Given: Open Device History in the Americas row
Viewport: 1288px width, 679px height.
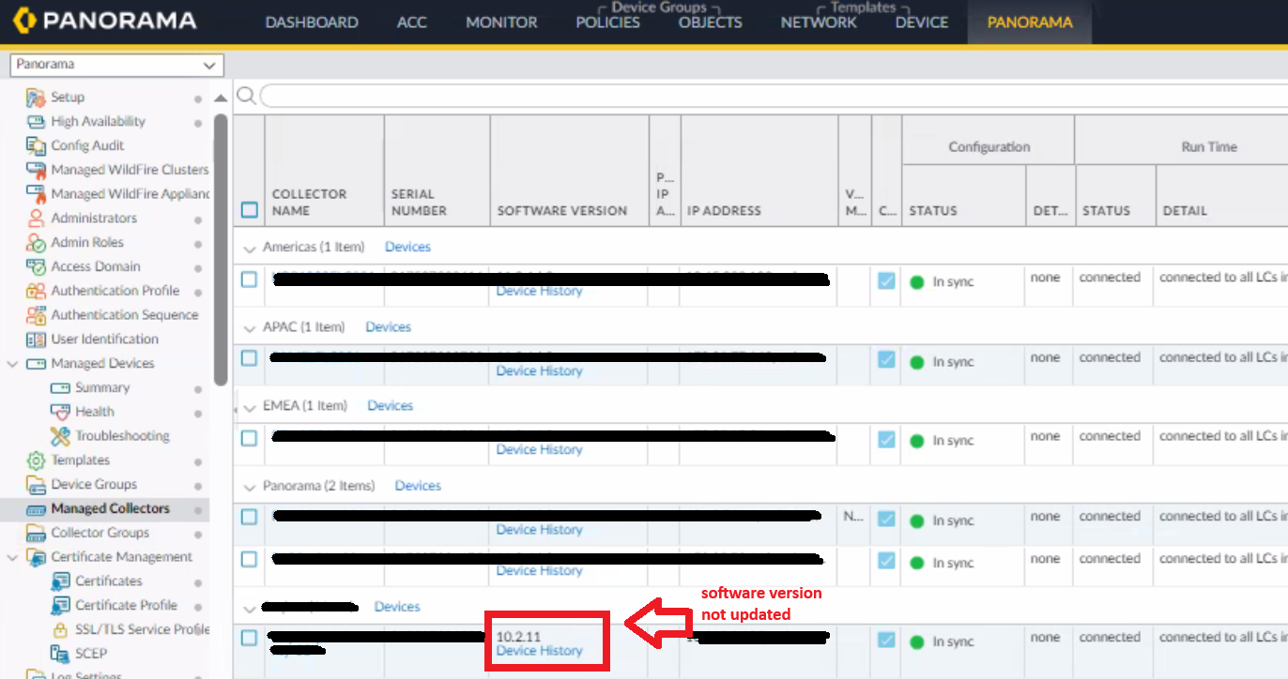Looking at the screenshot, I should (540, 292).
